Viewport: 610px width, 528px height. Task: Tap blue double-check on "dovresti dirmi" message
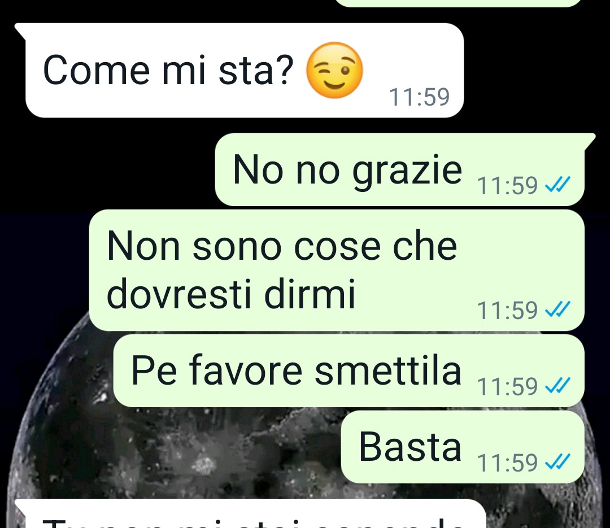[x=557, y=309]
